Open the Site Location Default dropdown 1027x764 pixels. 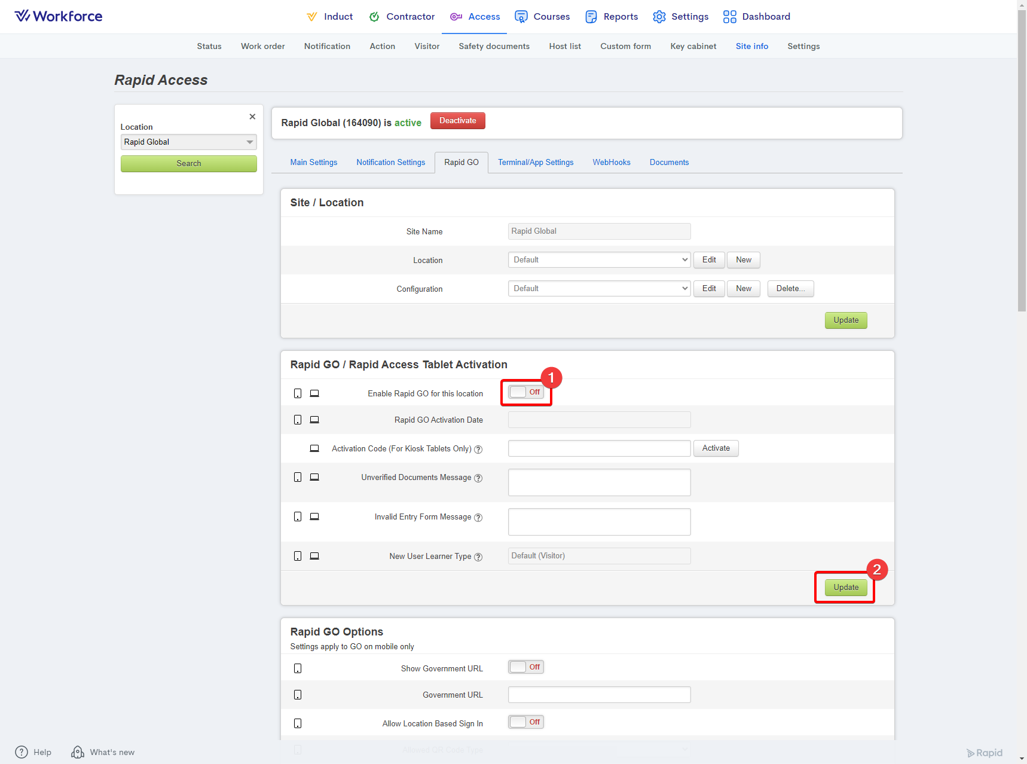pyautogui.click(x=600, y=260)
